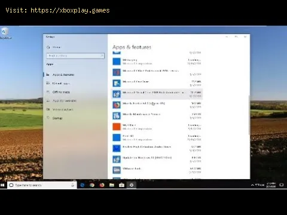Click the apps list vertical scrollbar
This screenshot has width=287, height=215.
pyautogui.click(x=249, y=115)
